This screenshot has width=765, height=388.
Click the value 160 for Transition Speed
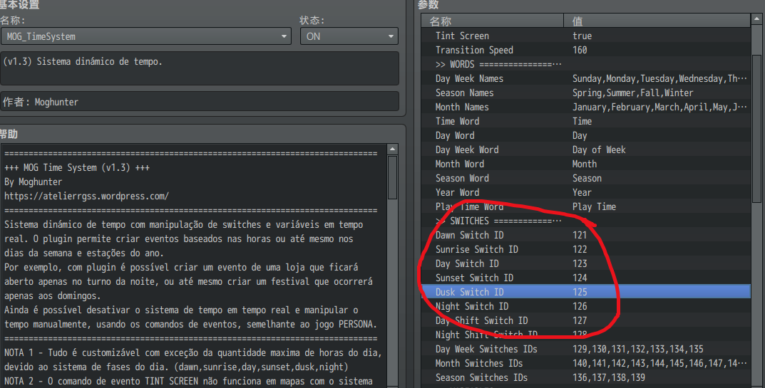click(580, 50)
